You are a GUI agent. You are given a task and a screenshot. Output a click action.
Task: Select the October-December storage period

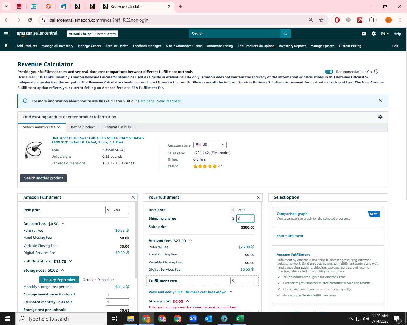[x=98, y=280]
